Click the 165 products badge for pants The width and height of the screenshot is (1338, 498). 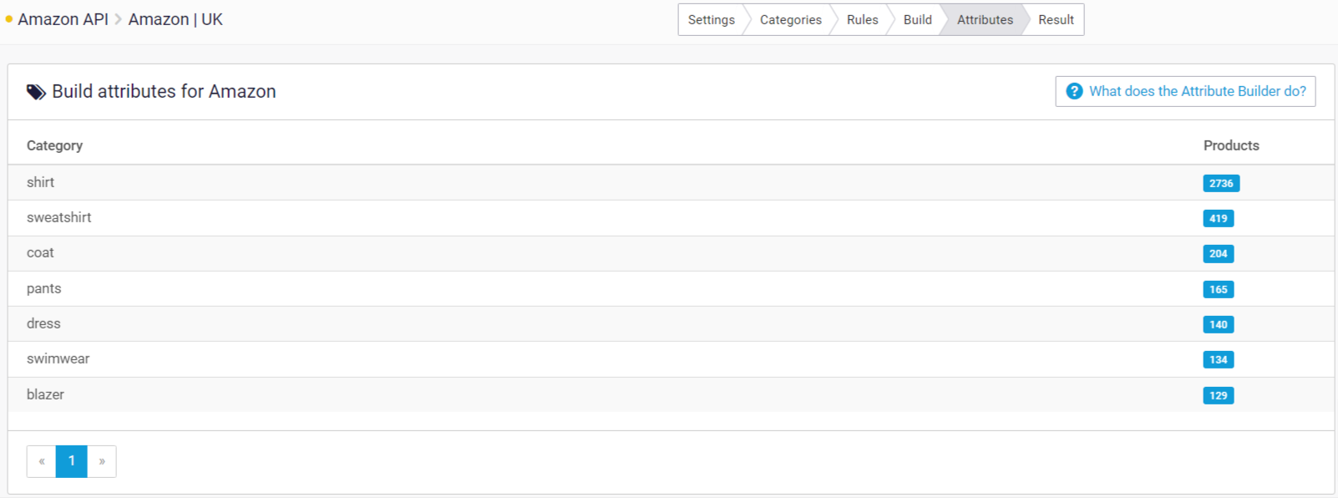click(x=1219, y=289)
